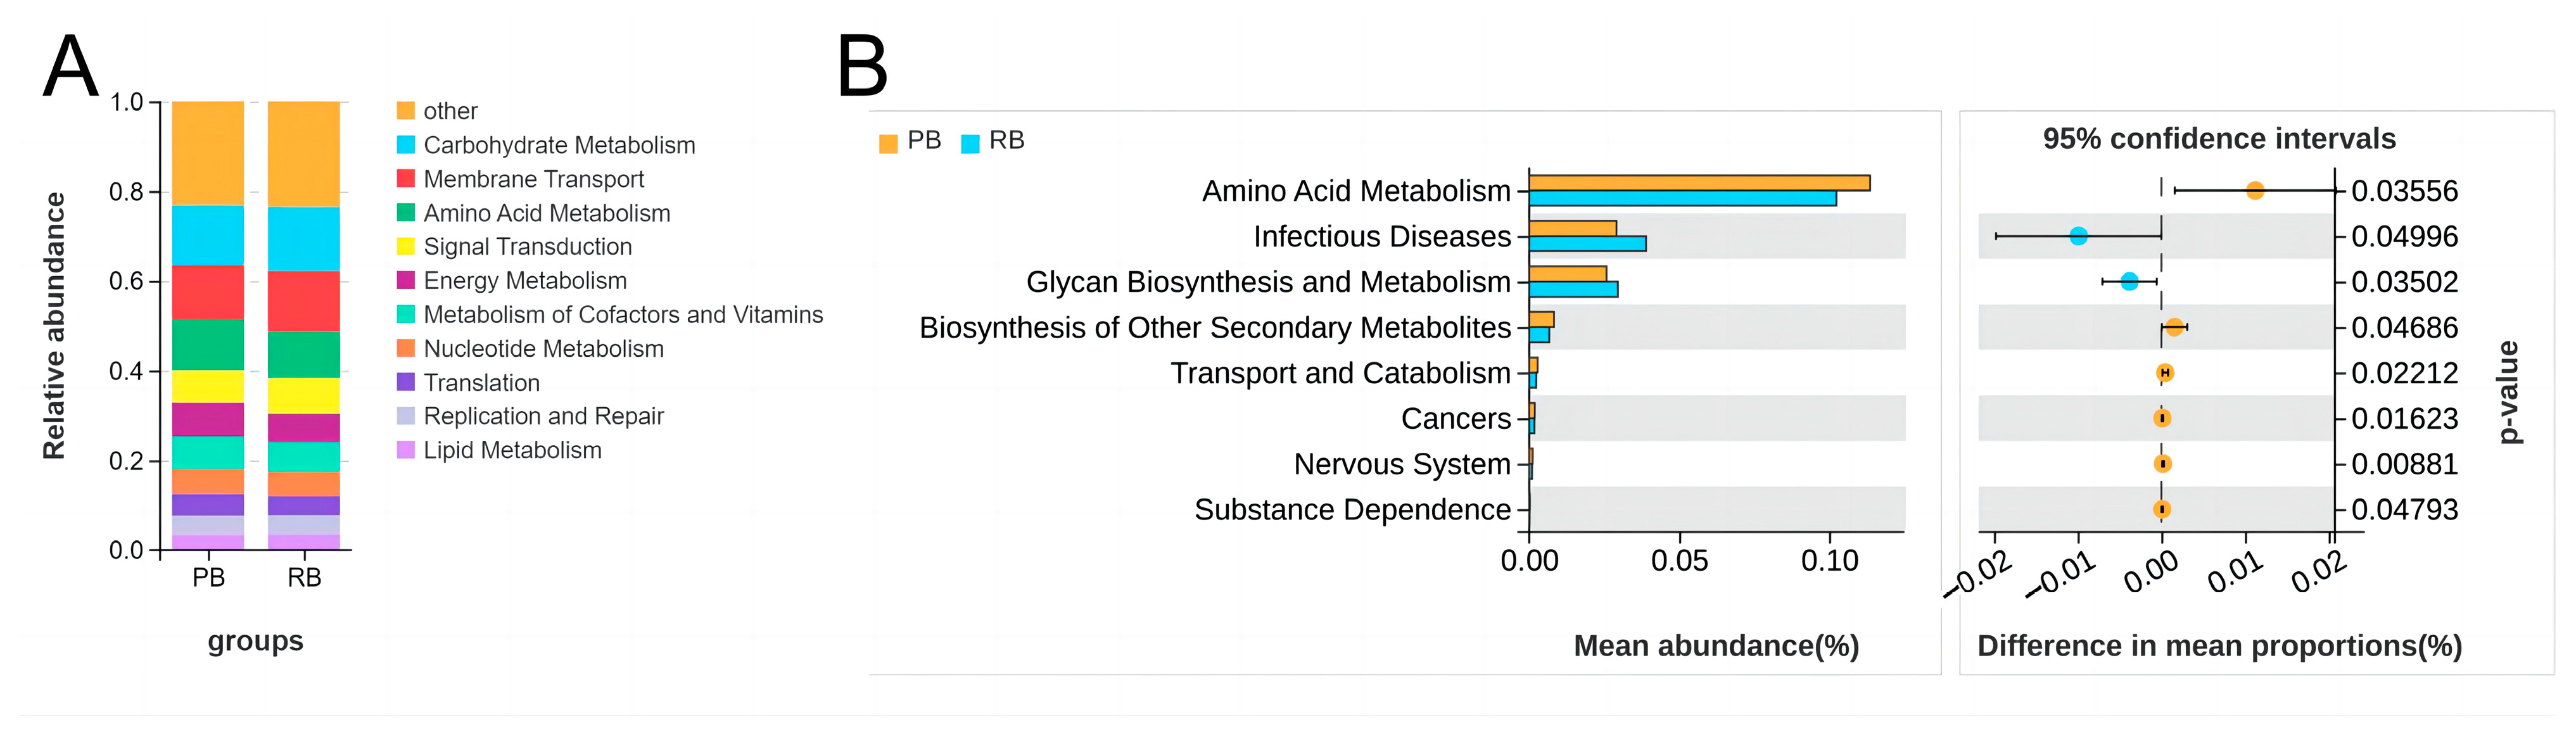Click the purple Translation legend swatch
The height and width of the screenshot is (736, 2576).
[x=405, y=382]
